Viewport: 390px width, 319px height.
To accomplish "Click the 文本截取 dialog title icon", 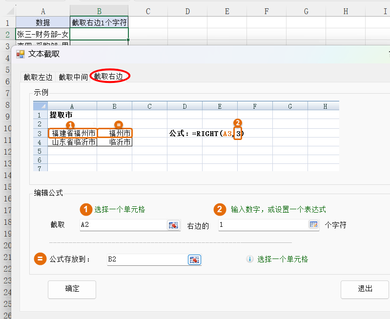I will click(21, 54).
